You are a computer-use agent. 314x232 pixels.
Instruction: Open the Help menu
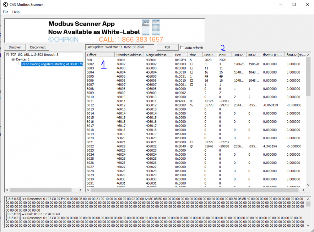[16, 12]
